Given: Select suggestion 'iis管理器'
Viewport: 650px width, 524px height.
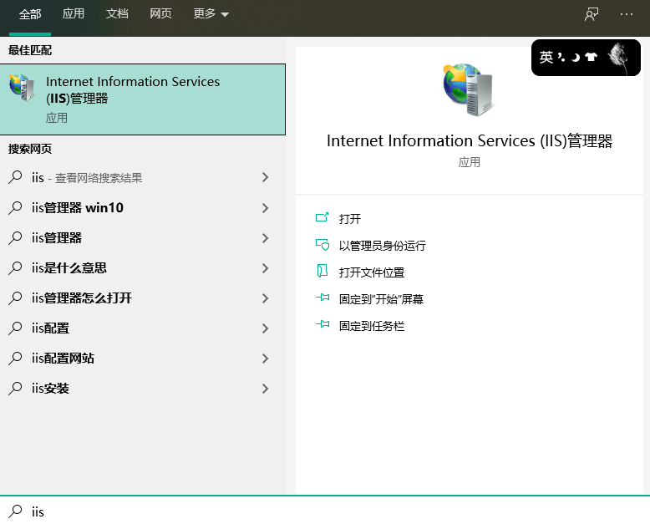Looking at the screenshot, I should [143, 238].
